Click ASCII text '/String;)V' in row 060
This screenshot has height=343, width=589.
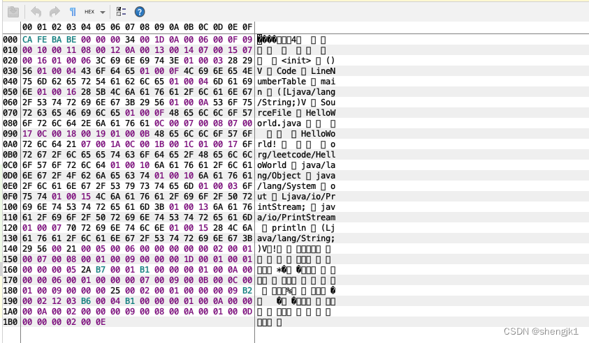[x=282, y=102]
